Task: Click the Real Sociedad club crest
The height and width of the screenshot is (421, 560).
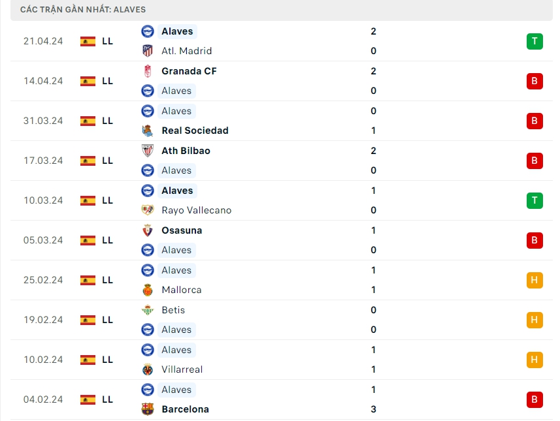Action: (147, 131)
